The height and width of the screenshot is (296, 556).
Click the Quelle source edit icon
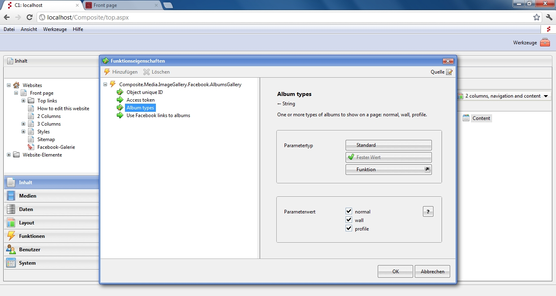click(x=449, y=72)
